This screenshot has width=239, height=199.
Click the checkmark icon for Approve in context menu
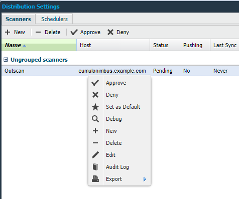(95, 83)
